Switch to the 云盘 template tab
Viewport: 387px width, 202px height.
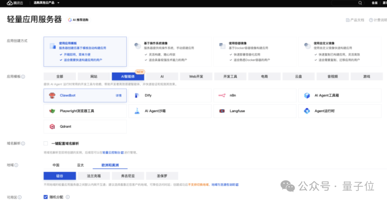point(298,76)
